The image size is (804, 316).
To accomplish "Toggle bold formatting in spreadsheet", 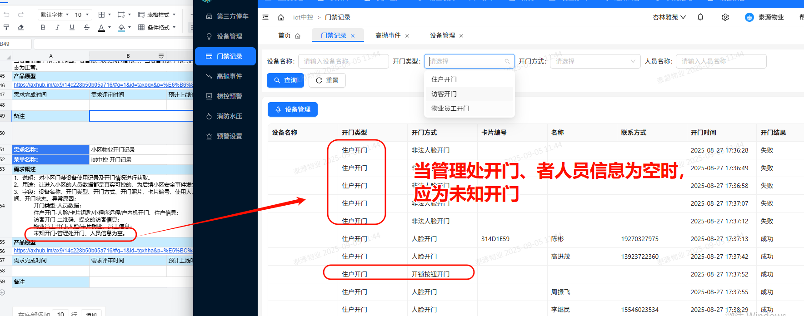I will click(x=43, y=27).
